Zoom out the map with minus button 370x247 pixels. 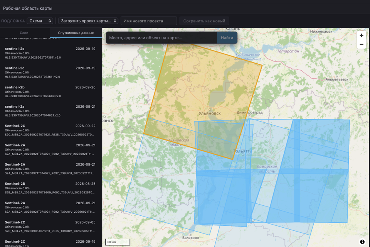(x=361, y=44)
